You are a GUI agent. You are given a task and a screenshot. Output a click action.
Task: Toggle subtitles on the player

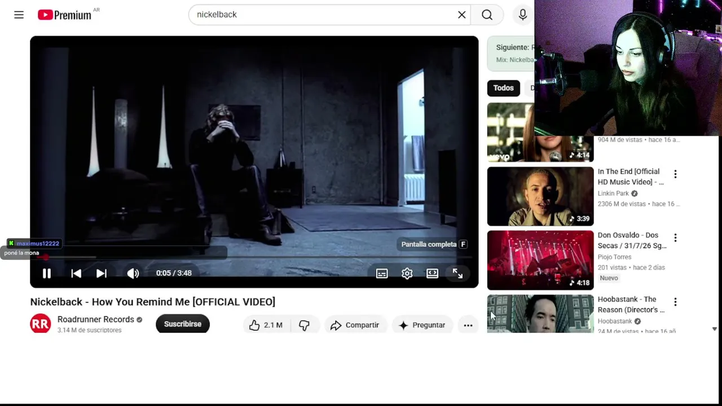(382, 273)
